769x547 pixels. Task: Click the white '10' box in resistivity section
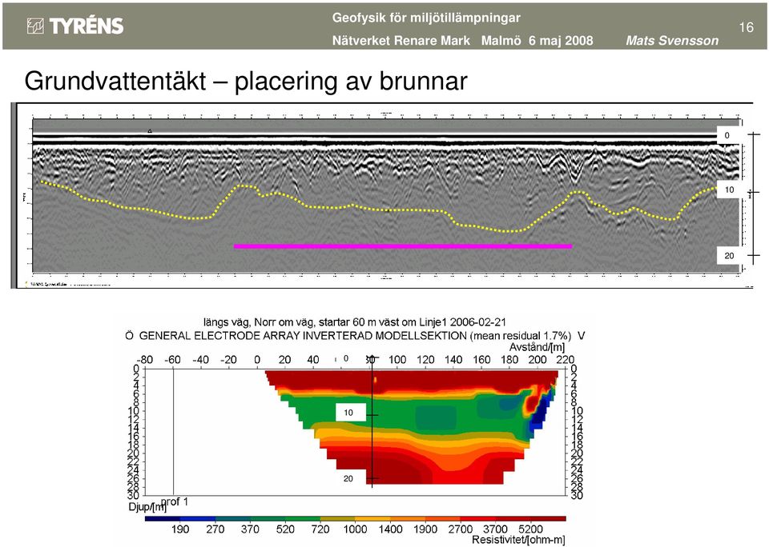[x=351, y=413]
